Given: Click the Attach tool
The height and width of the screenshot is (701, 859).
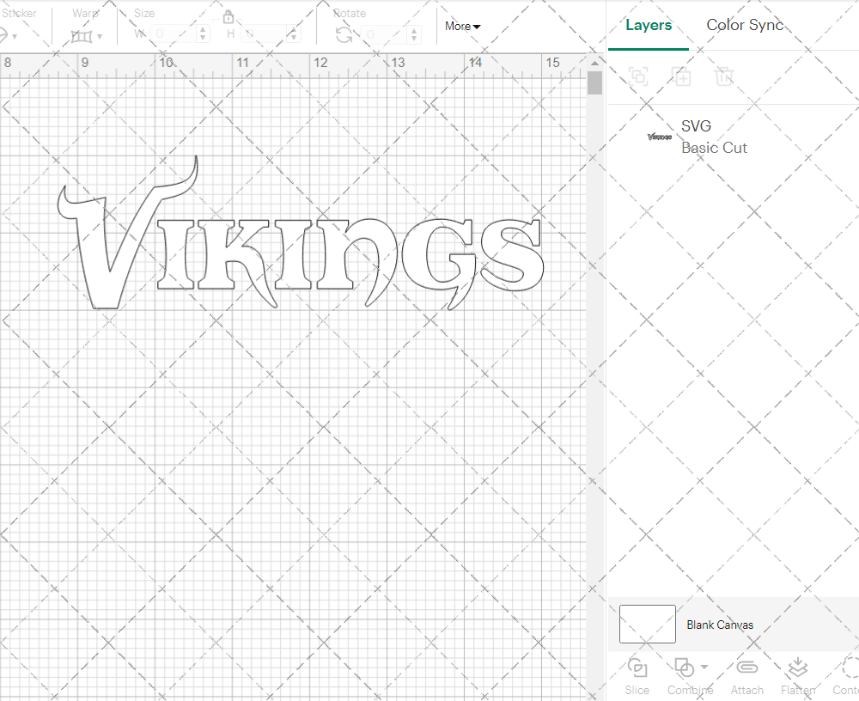Looking at the screenshot, I should click(x=746, y=677).
